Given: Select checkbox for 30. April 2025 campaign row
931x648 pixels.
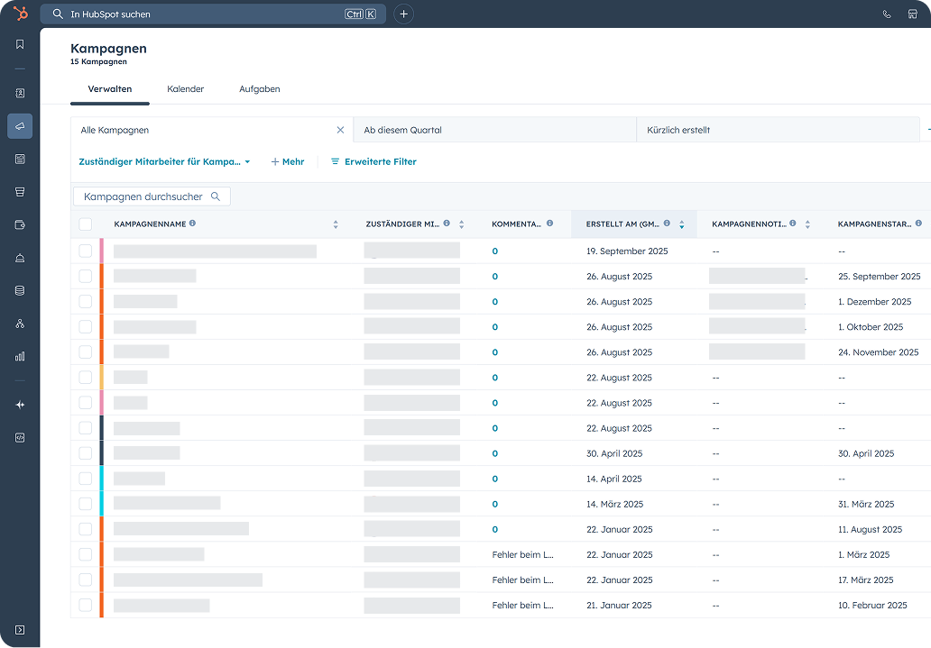Looking at the screenshot, I should tap(85, 453).
